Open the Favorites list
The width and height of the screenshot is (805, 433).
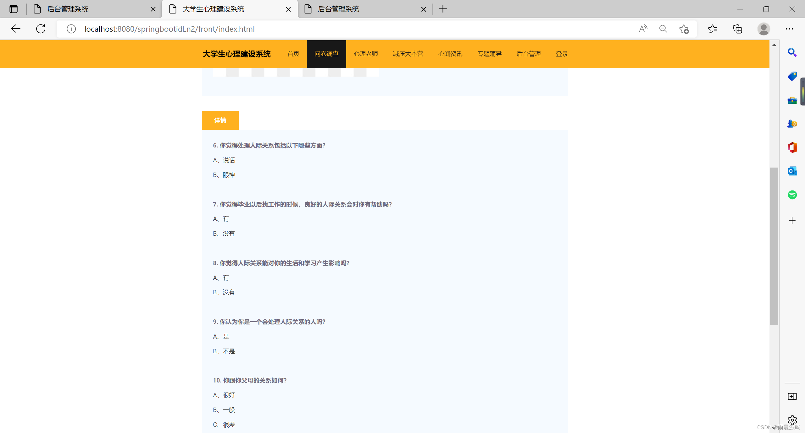click(713, 29)
